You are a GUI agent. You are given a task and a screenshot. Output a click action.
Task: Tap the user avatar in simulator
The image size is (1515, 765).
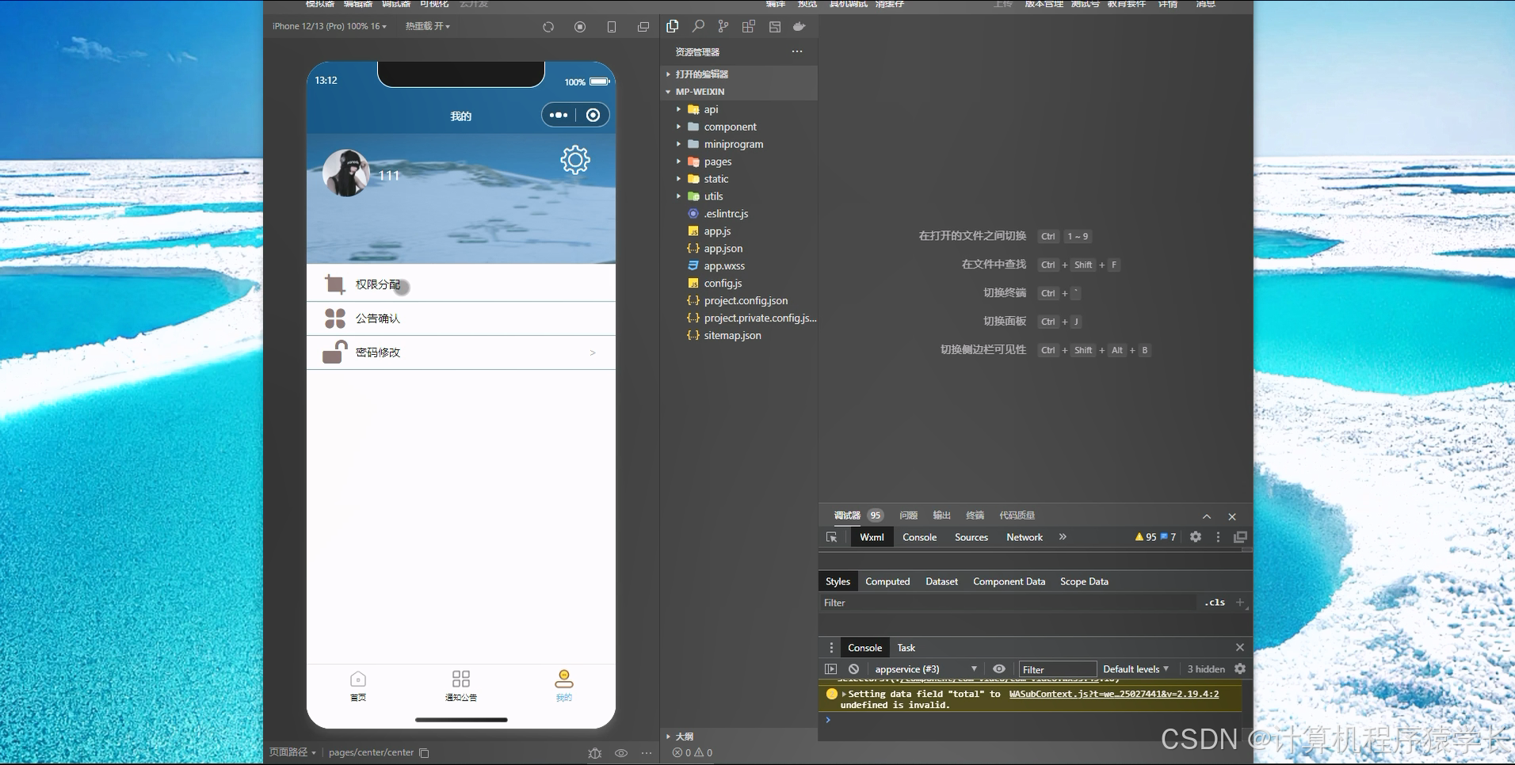[346, 173]
